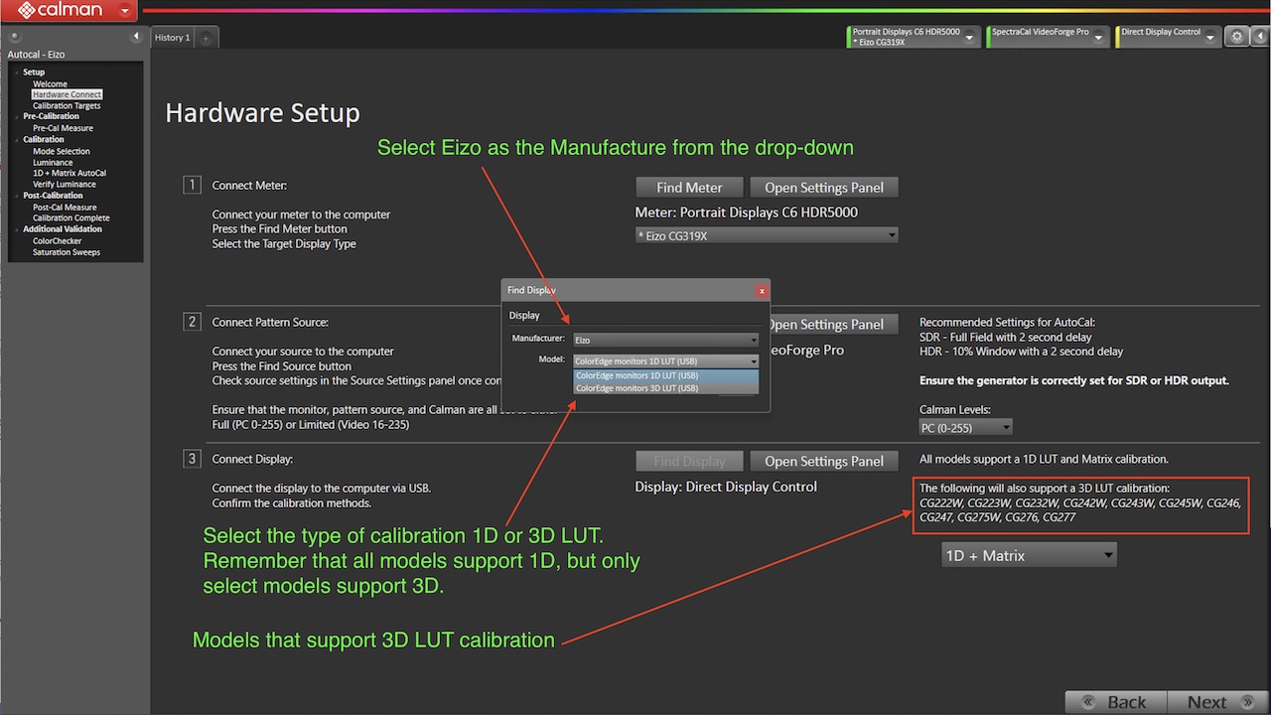The height and width of the screenshot is (715, 1271).
Task: Add a new history tab with plus
Action: [206, 38]
